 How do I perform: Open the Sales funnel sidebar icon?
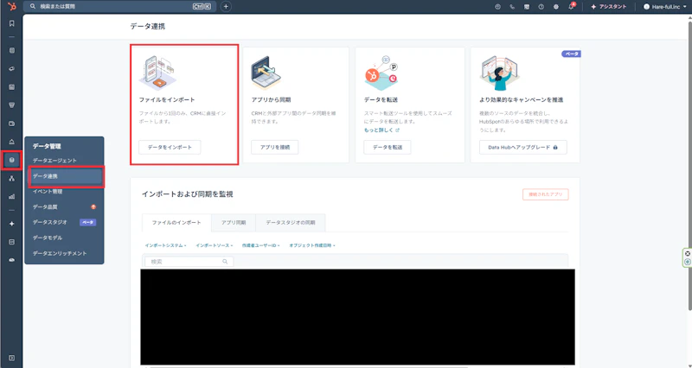[12, 105]
